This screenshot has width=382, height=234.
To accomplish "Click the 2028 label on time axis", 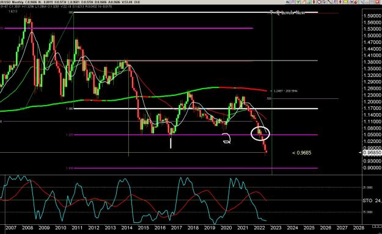I will coord(359,228).
